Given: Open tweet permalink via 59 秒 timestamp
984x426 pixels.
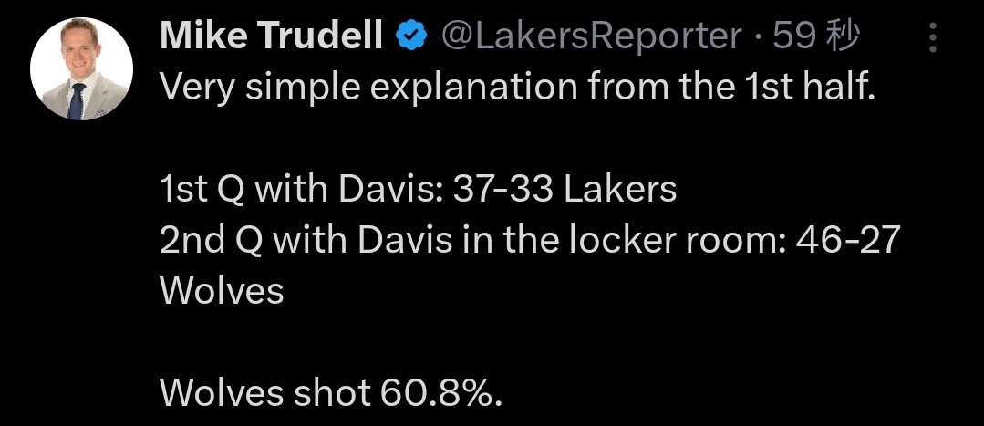Looking at the screenshot, I should (x=816, y=37).
